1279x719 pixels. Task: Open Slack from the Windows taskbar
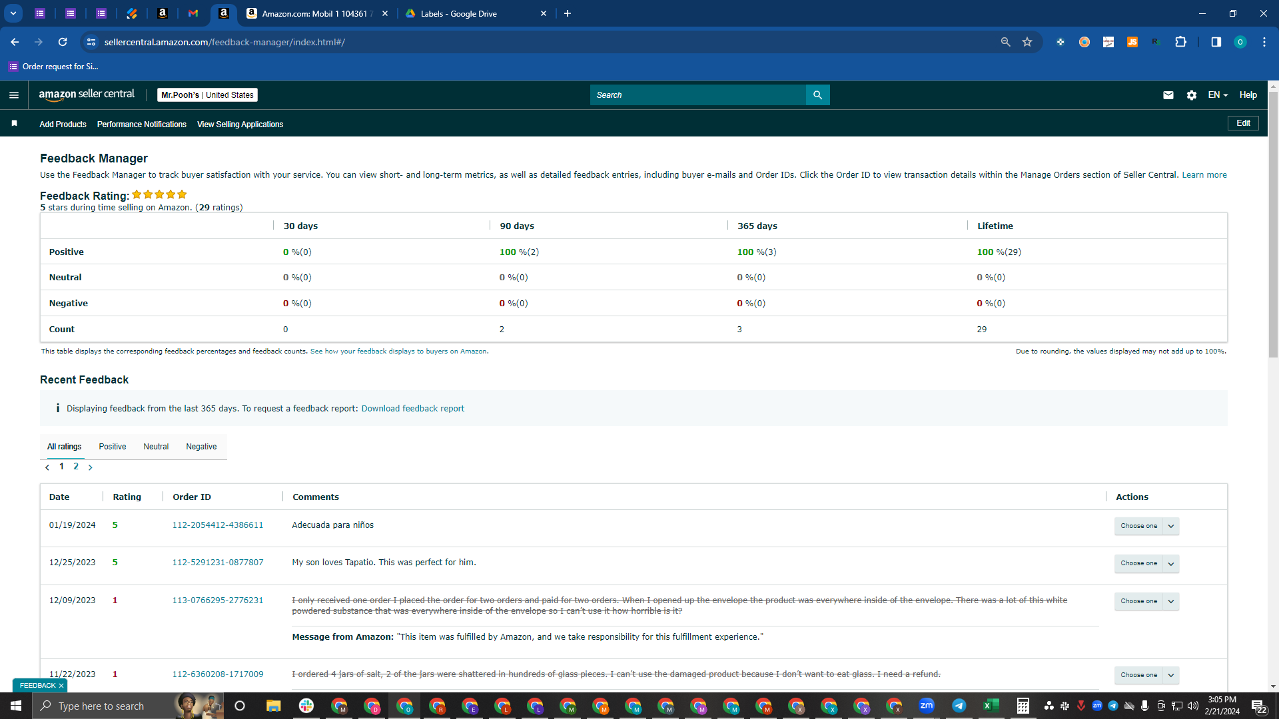point(306,706)
